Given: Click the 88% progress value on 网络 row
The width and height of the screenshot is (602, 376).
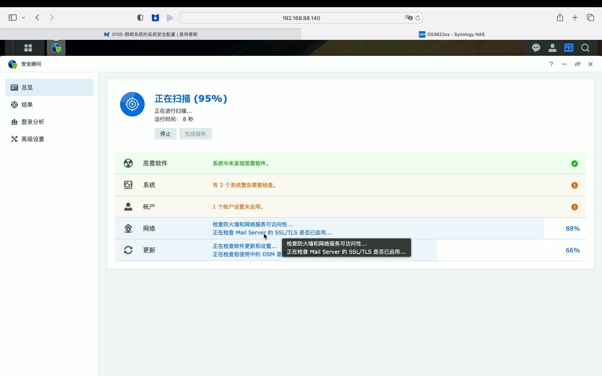Looking at the screenshot, I should [x=573, y=228].
